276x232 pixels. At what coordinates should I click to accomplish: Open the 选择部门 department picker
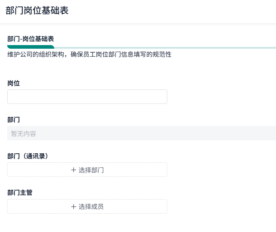(x=87, y=170)
